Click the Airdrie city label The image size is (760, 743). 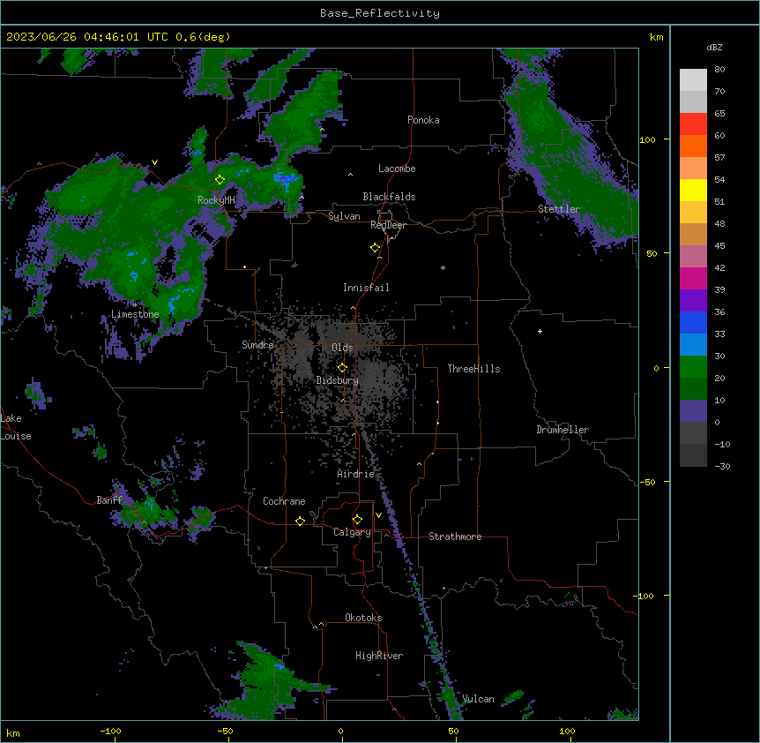click(x=355, y=474)
